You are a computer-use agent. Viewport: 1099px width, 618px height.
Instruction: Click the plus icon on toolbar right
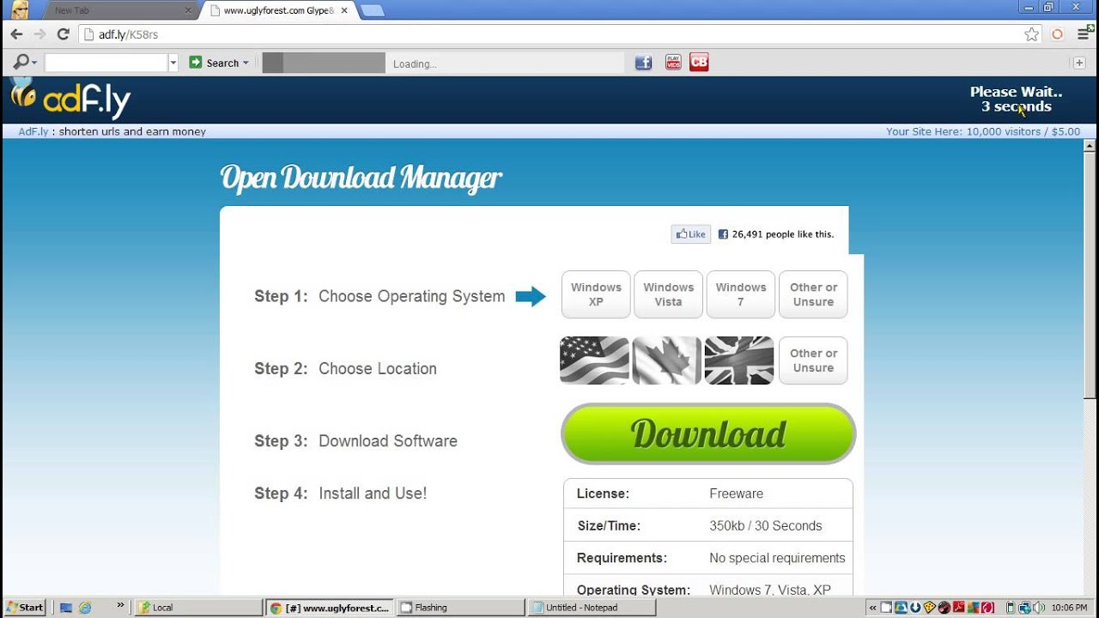pyautogui.click(x=1079, y=63)
